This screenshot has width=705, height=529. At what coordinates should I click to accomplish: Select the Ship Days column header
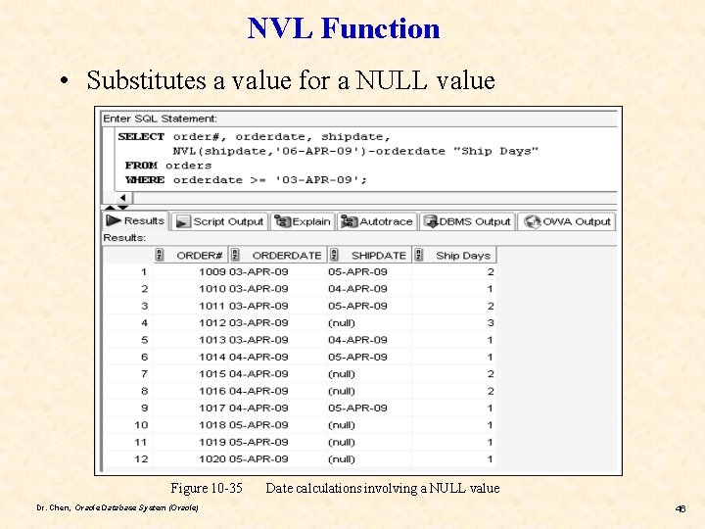click(x=454, y=255)
